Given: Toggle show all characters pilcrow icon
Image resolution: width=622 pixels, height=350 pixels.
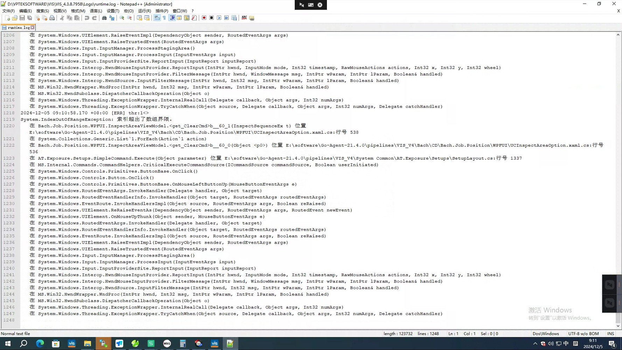Looking at the screenshot, I should tap(164, 18).
